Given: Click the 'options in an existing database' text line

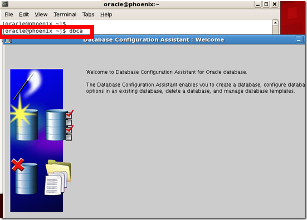Looking at the screenshot, I should click(191, 91).
